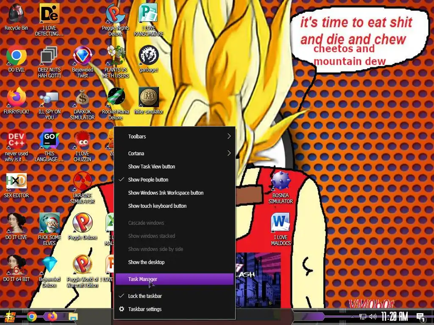Uncheck Show People button option
Image resolution: width=434 pixels, height=325 pixels.
coord(174,179)
